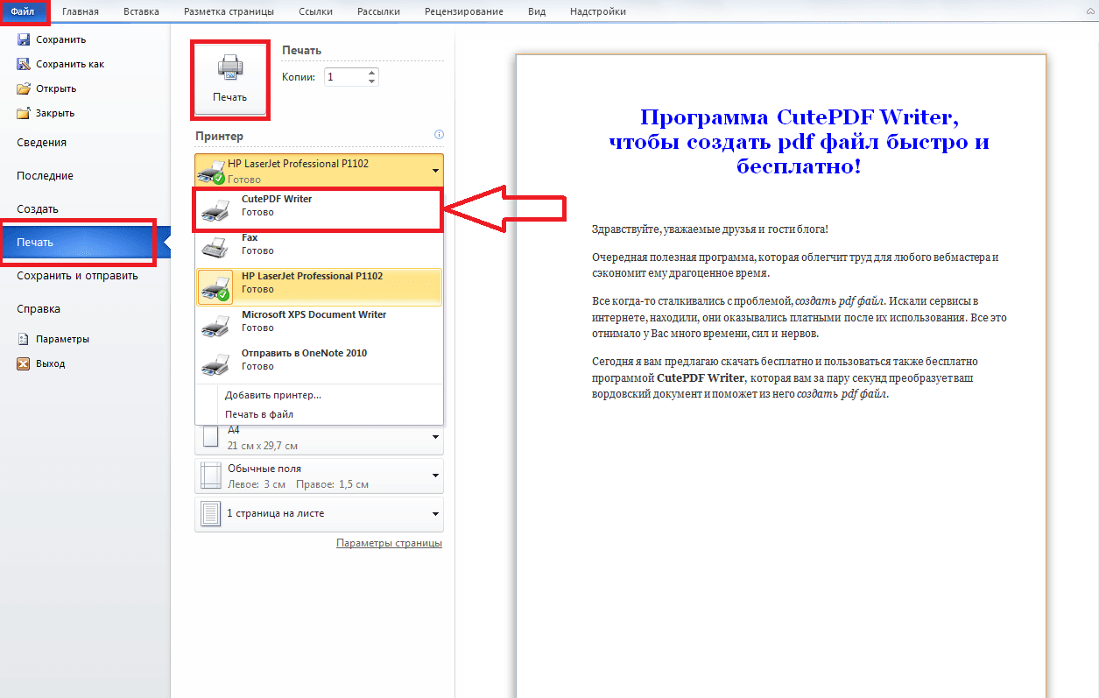The width and height of the screenshot is (1099, 698).
Task: Switch to the Главная tab
Action: [81, 11]
